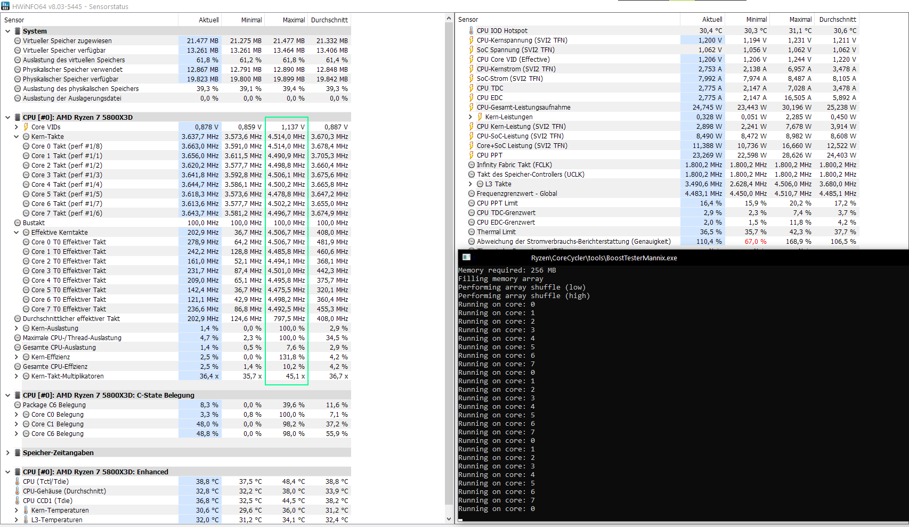This screenshot has width=909, height=527.
Task: Select the Gesamte CPU-Auslastung row label
Action: tap(59, 347)
